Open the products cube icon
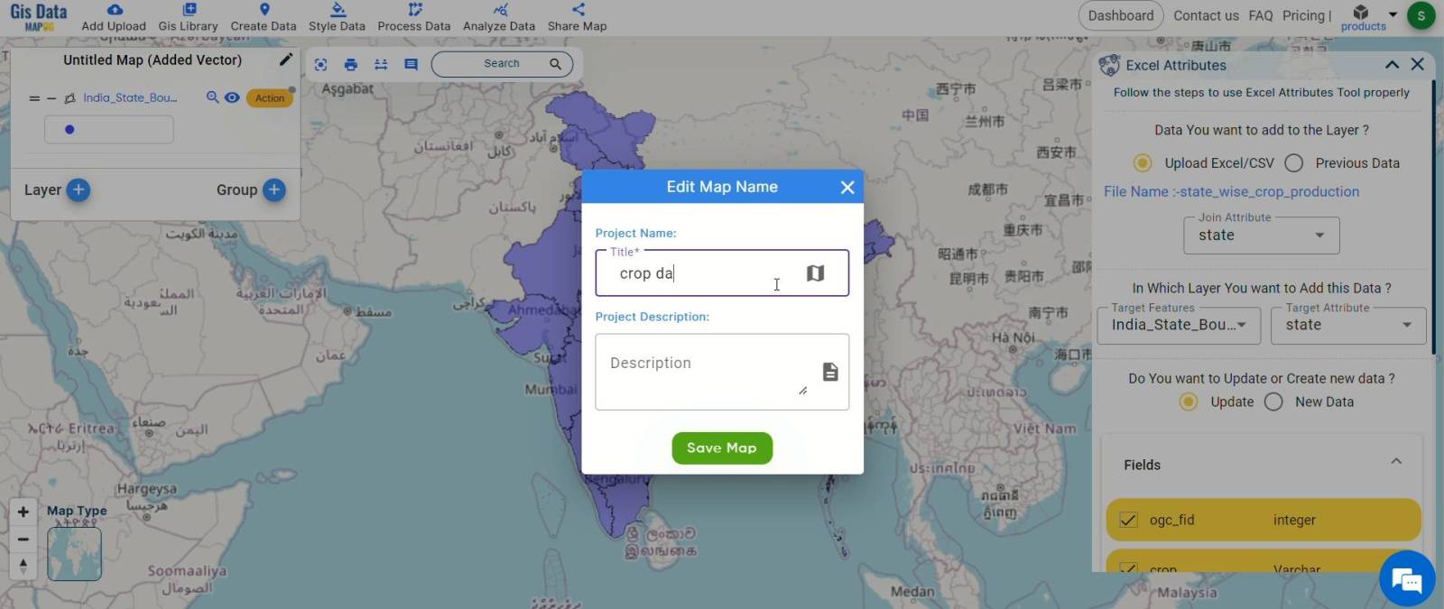The height and width of the screenshot is (609, 1444). 1361,12
